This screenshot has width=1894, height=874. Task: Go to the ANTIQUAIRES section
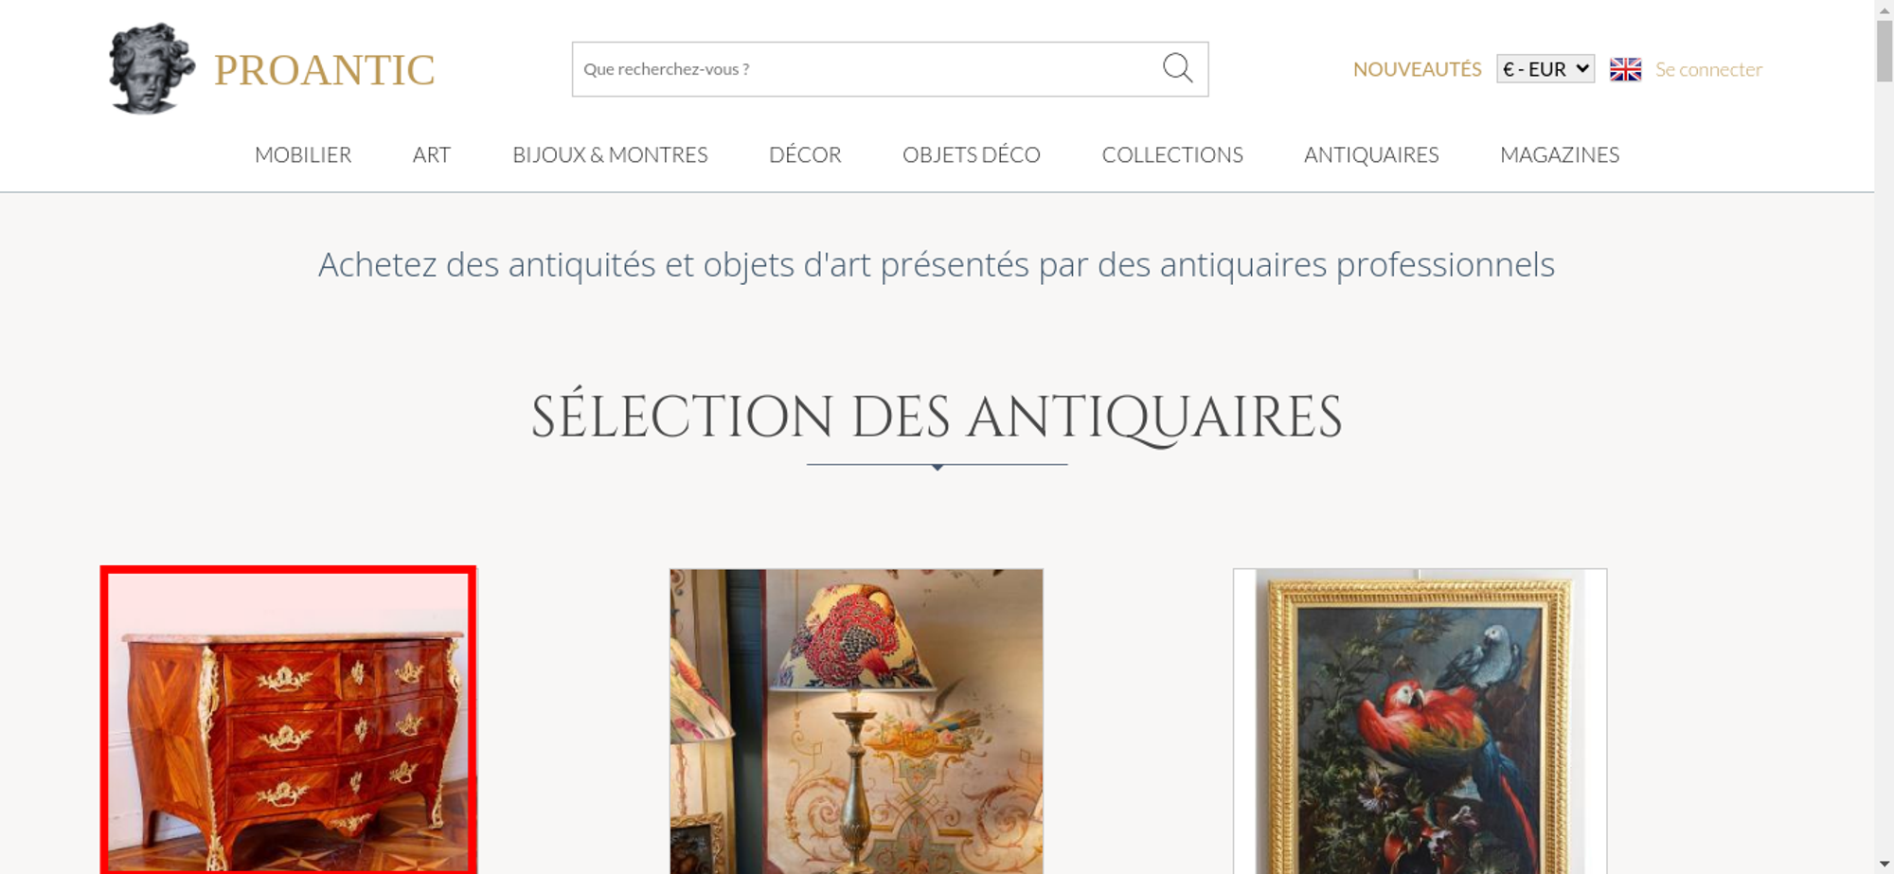click(1371, 154)
